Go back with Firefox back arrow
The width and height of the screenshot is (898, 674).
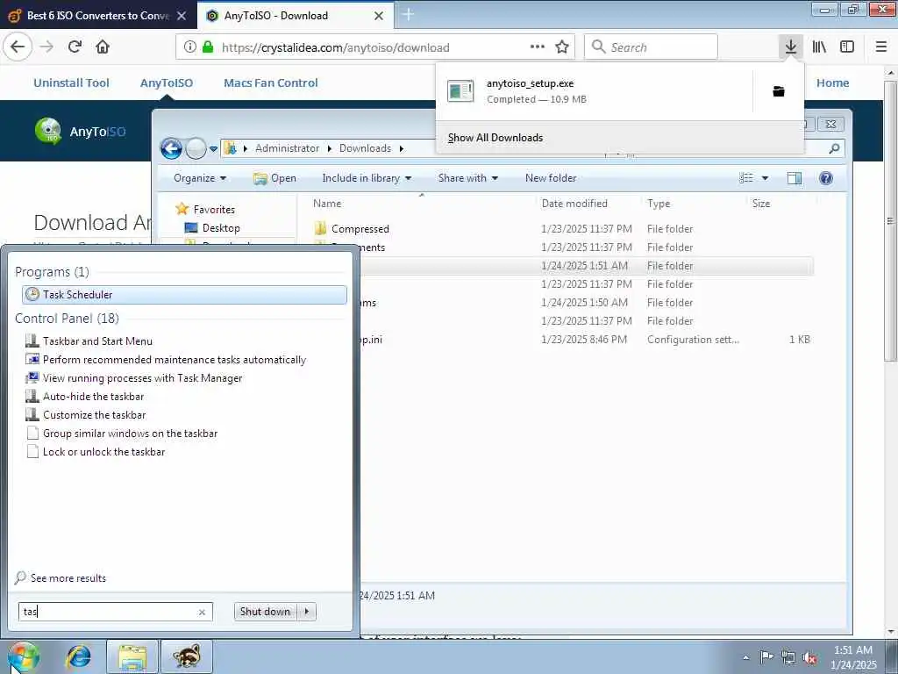(x=18, y=47)
